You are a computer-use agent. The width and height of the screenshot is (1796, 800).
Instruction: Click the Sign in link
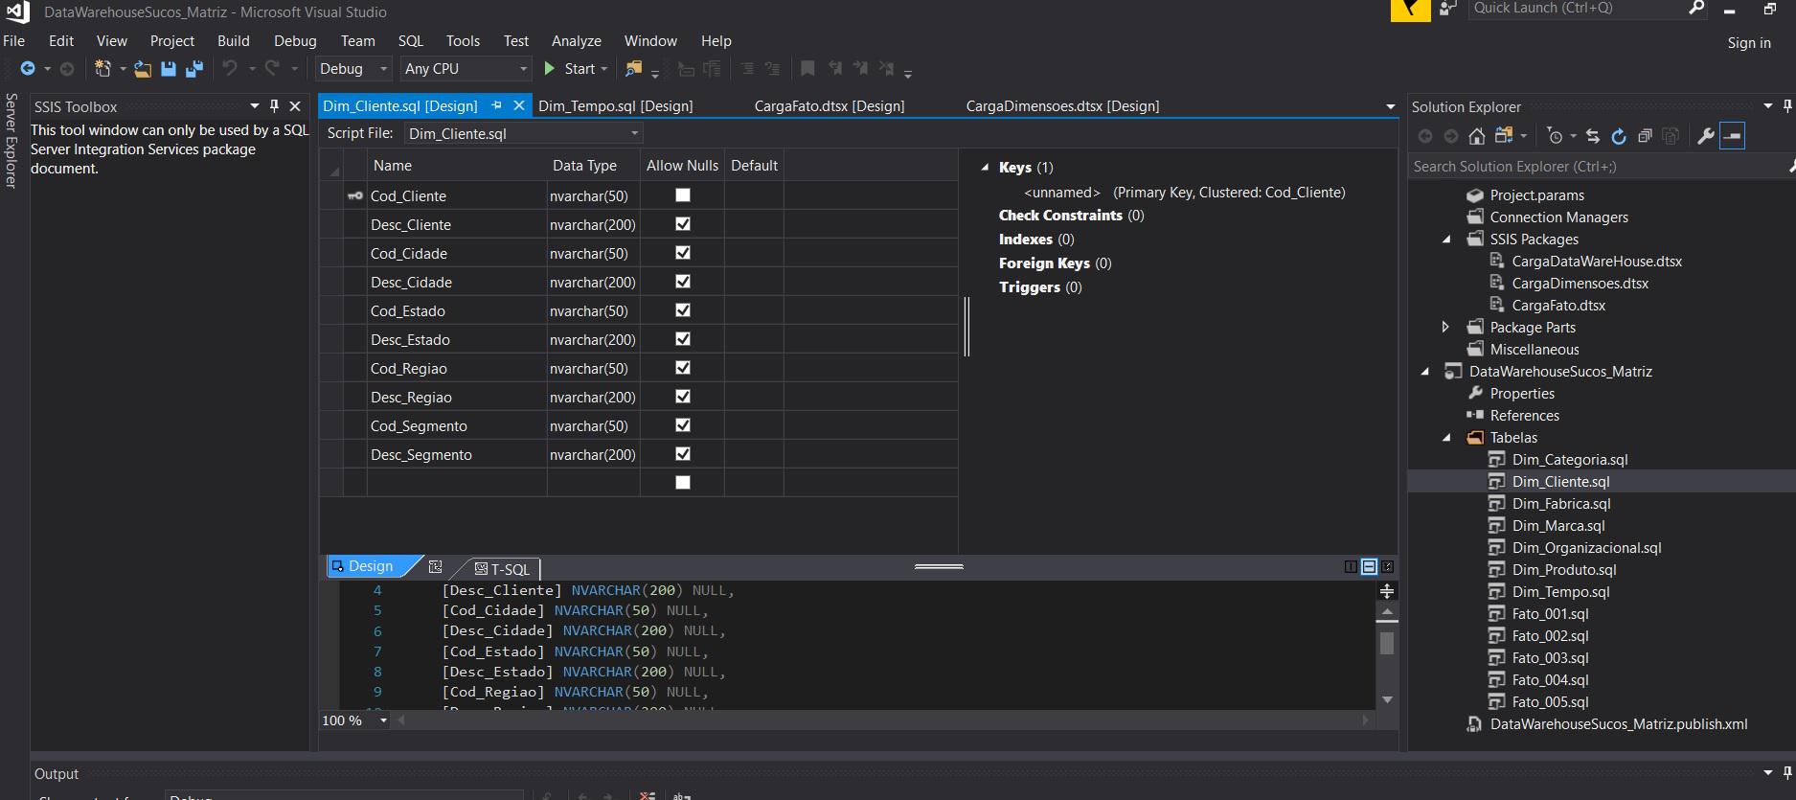[x=1749, y=43]
